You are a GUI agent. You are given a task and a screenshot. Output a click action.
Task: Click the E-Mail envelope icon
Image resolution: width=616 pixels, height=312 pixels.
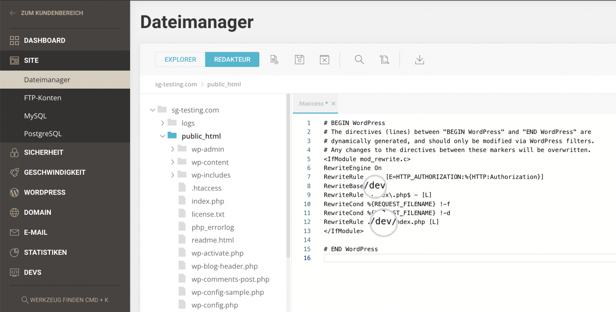point(14,232)
